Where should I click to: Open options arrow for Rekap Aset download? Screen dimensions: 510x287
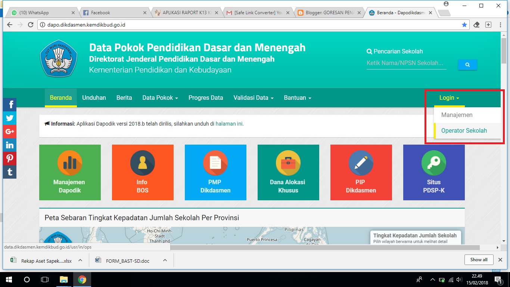pyautogui.click(x=80, y=260)
